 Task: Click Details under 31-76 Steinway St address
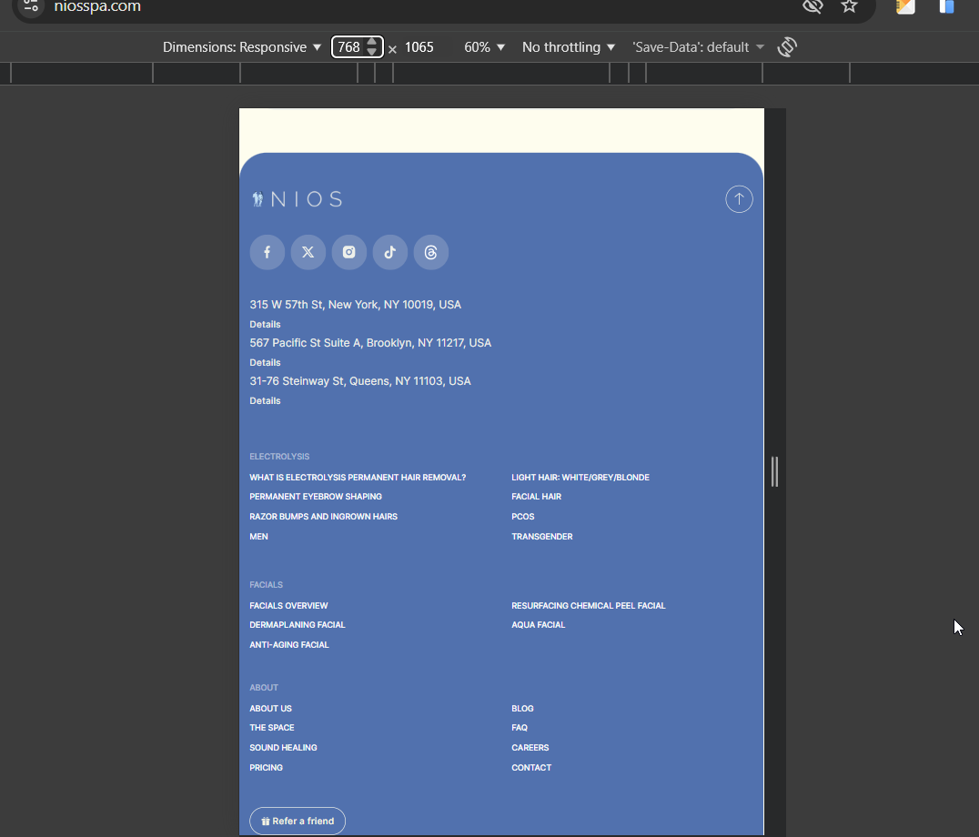pyautogui.click(x=265, y=400)
